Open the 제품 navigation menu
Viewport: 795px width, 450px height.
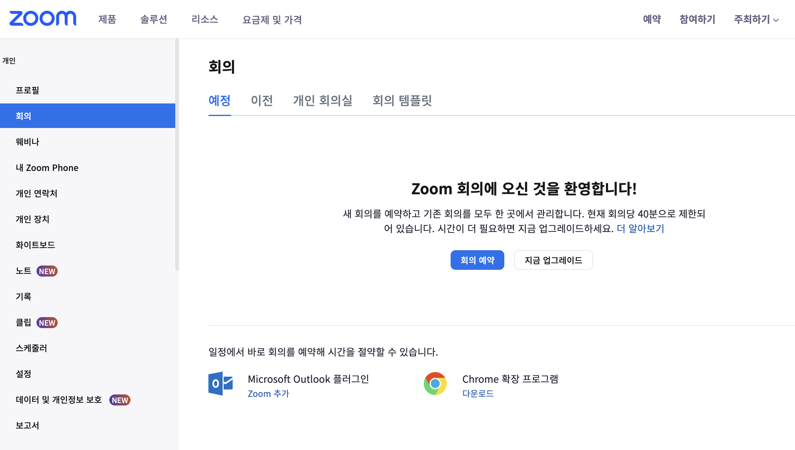coord(107,19)
